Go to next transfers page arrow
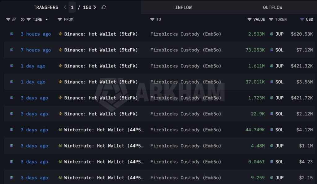Image resolution: width=317 pixels, height=184 pixels. 95,7
